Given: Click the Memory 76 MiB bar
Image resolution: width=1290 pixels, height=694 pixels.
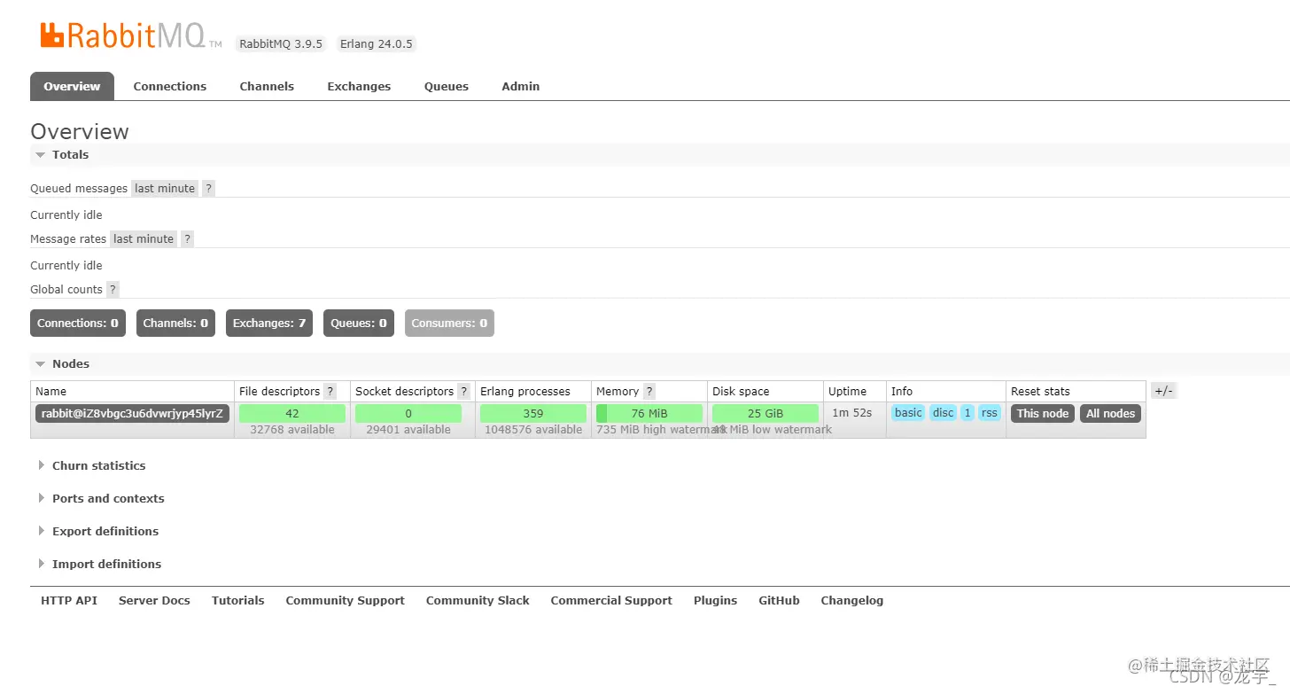Looking at the screenshot, I should 649,413.
